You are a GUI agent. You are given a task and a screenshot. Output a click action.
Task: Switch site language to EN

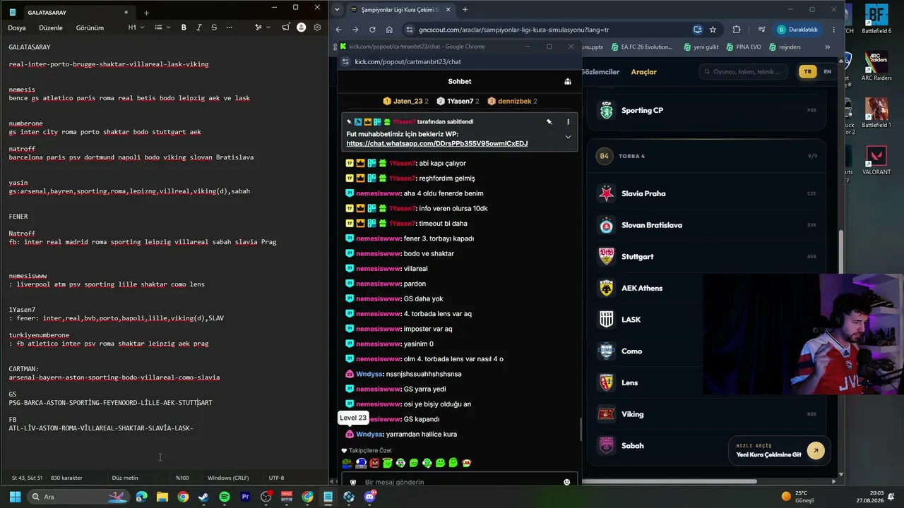[x=827, y=71]
